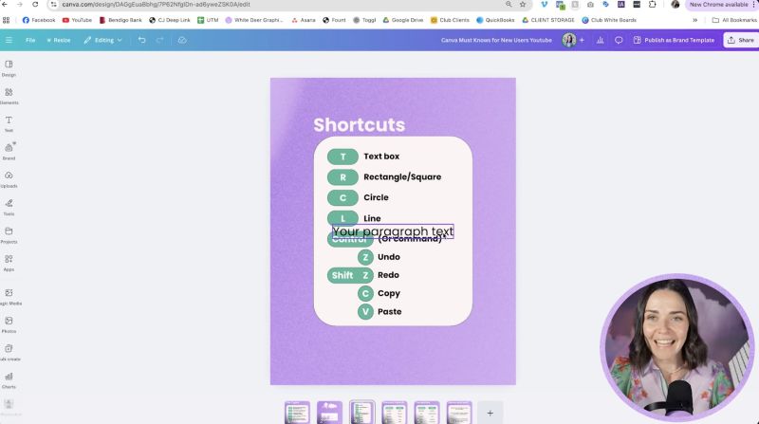Open the YouTube bookmark
This screenshot has width=759, height=424.
77,20
